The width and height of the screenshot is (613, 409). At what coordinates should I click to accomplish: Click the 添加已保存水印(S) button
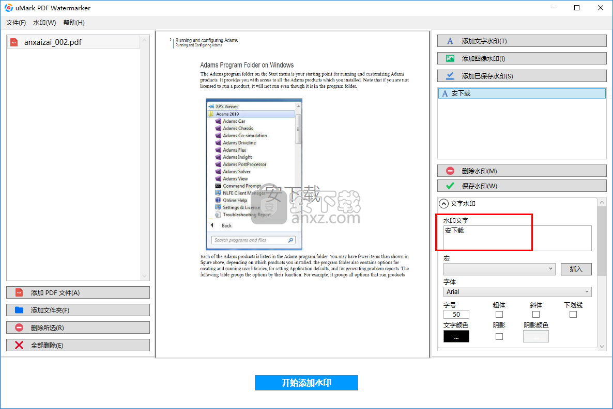click(522, 76)
